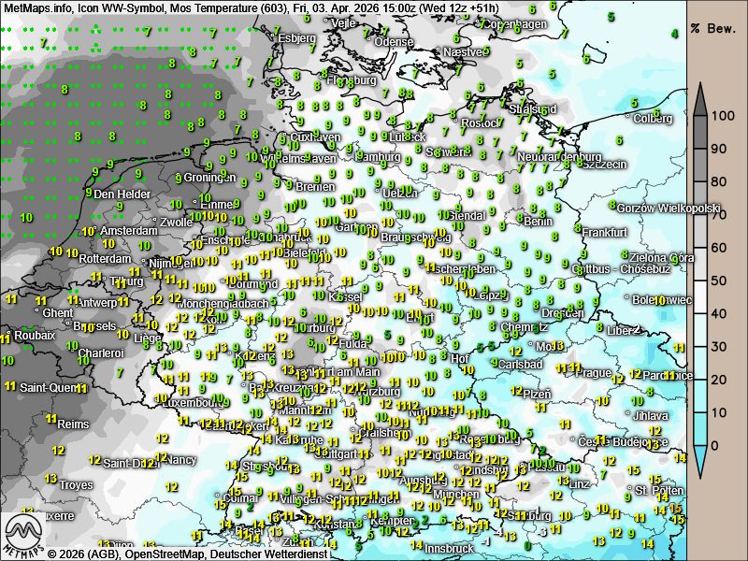Select the Amsterdam city marker
Image resolution: width=748 pixels, height=561 pixels.
tap(94, 231)
